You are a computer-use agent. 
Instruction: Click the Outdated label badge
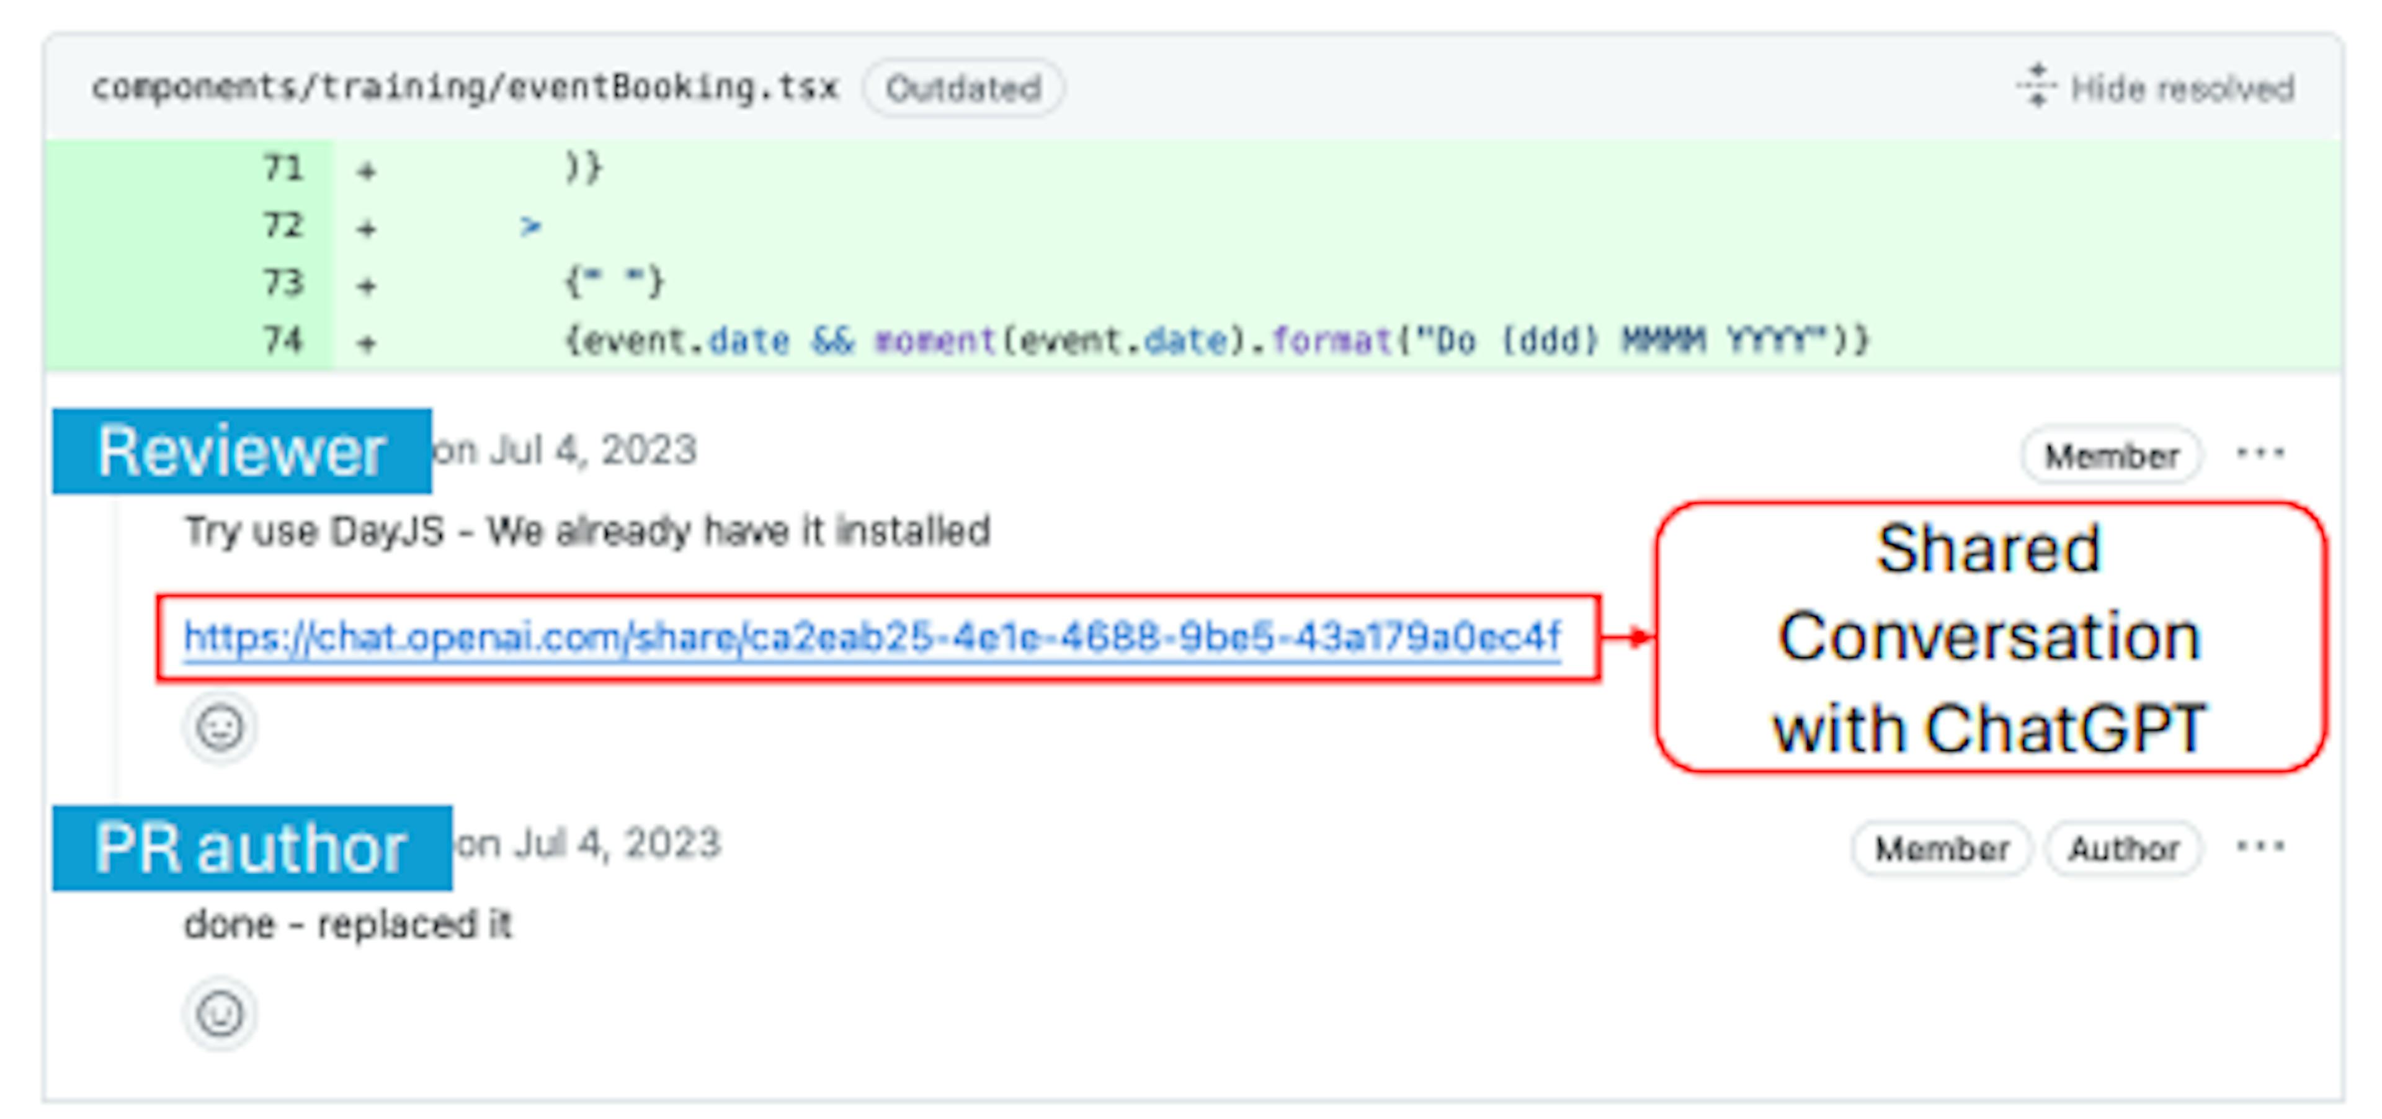coord(963,89)
